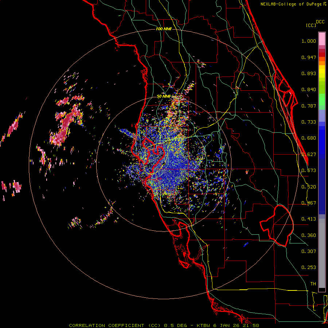The width and height of the screenshot is (328, 328).
Task: Pick the gray swatch in color bar
Action: tap(322, 253)
